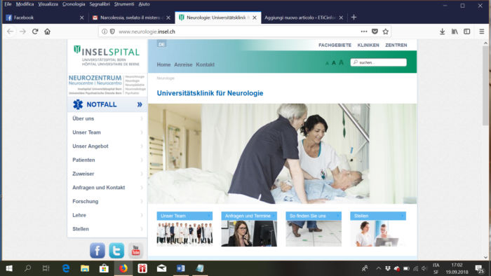Select the DE language button
The height and width of the screenshot is (276, 491).
tap(161, 44)
